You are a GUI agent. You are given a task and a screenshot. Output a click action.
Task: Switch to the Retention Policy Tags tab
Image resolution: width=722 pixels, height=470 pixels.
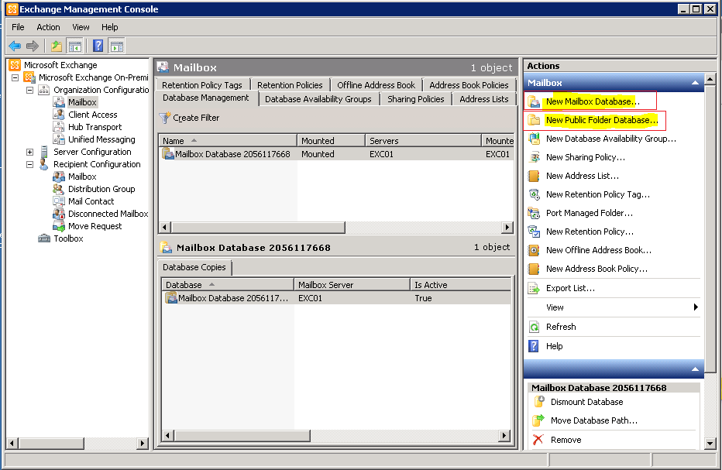coord(202,85)
